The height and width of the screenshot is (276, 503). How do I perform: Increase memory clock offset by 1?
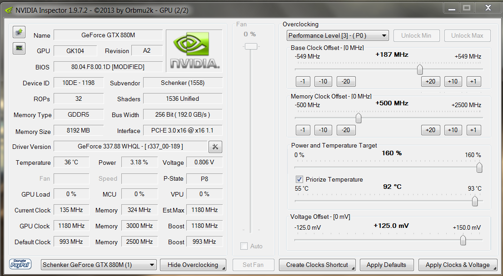point(474,130)
